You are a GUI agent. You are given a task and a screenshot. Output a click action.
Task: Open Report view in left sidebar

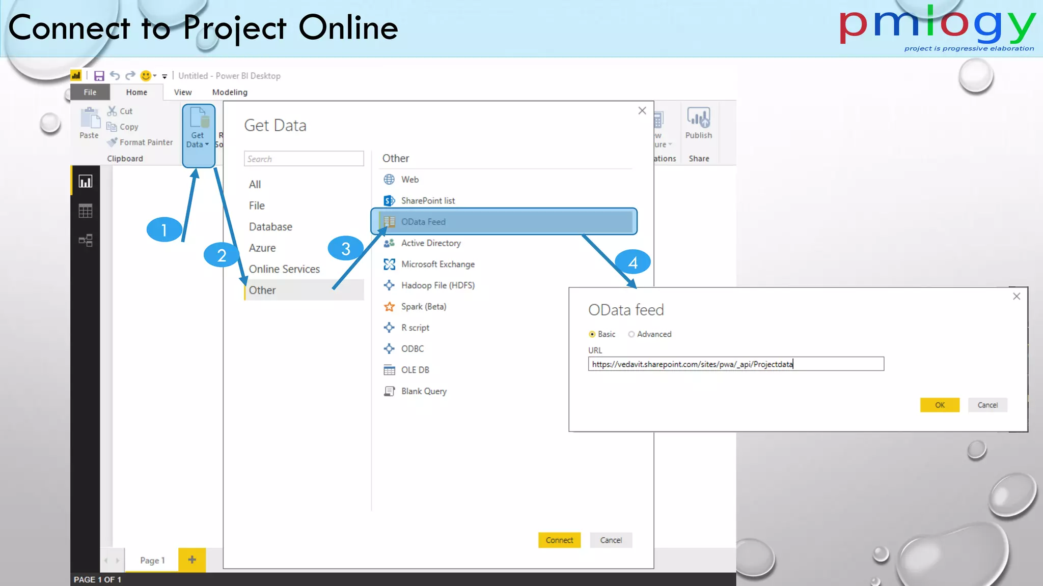(x=86, y=182)
